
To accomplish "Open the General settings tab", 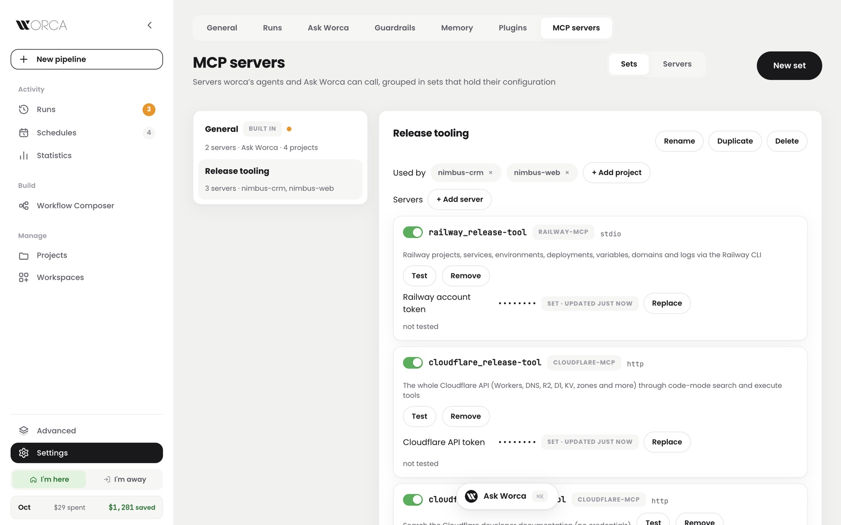I will pos(222,28).
